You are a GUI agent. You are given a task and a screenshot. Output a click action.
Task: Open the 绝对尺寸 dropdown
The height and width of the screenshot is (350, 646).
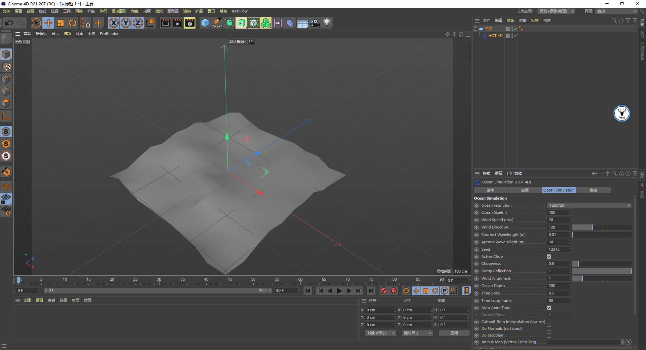(417, 333)
